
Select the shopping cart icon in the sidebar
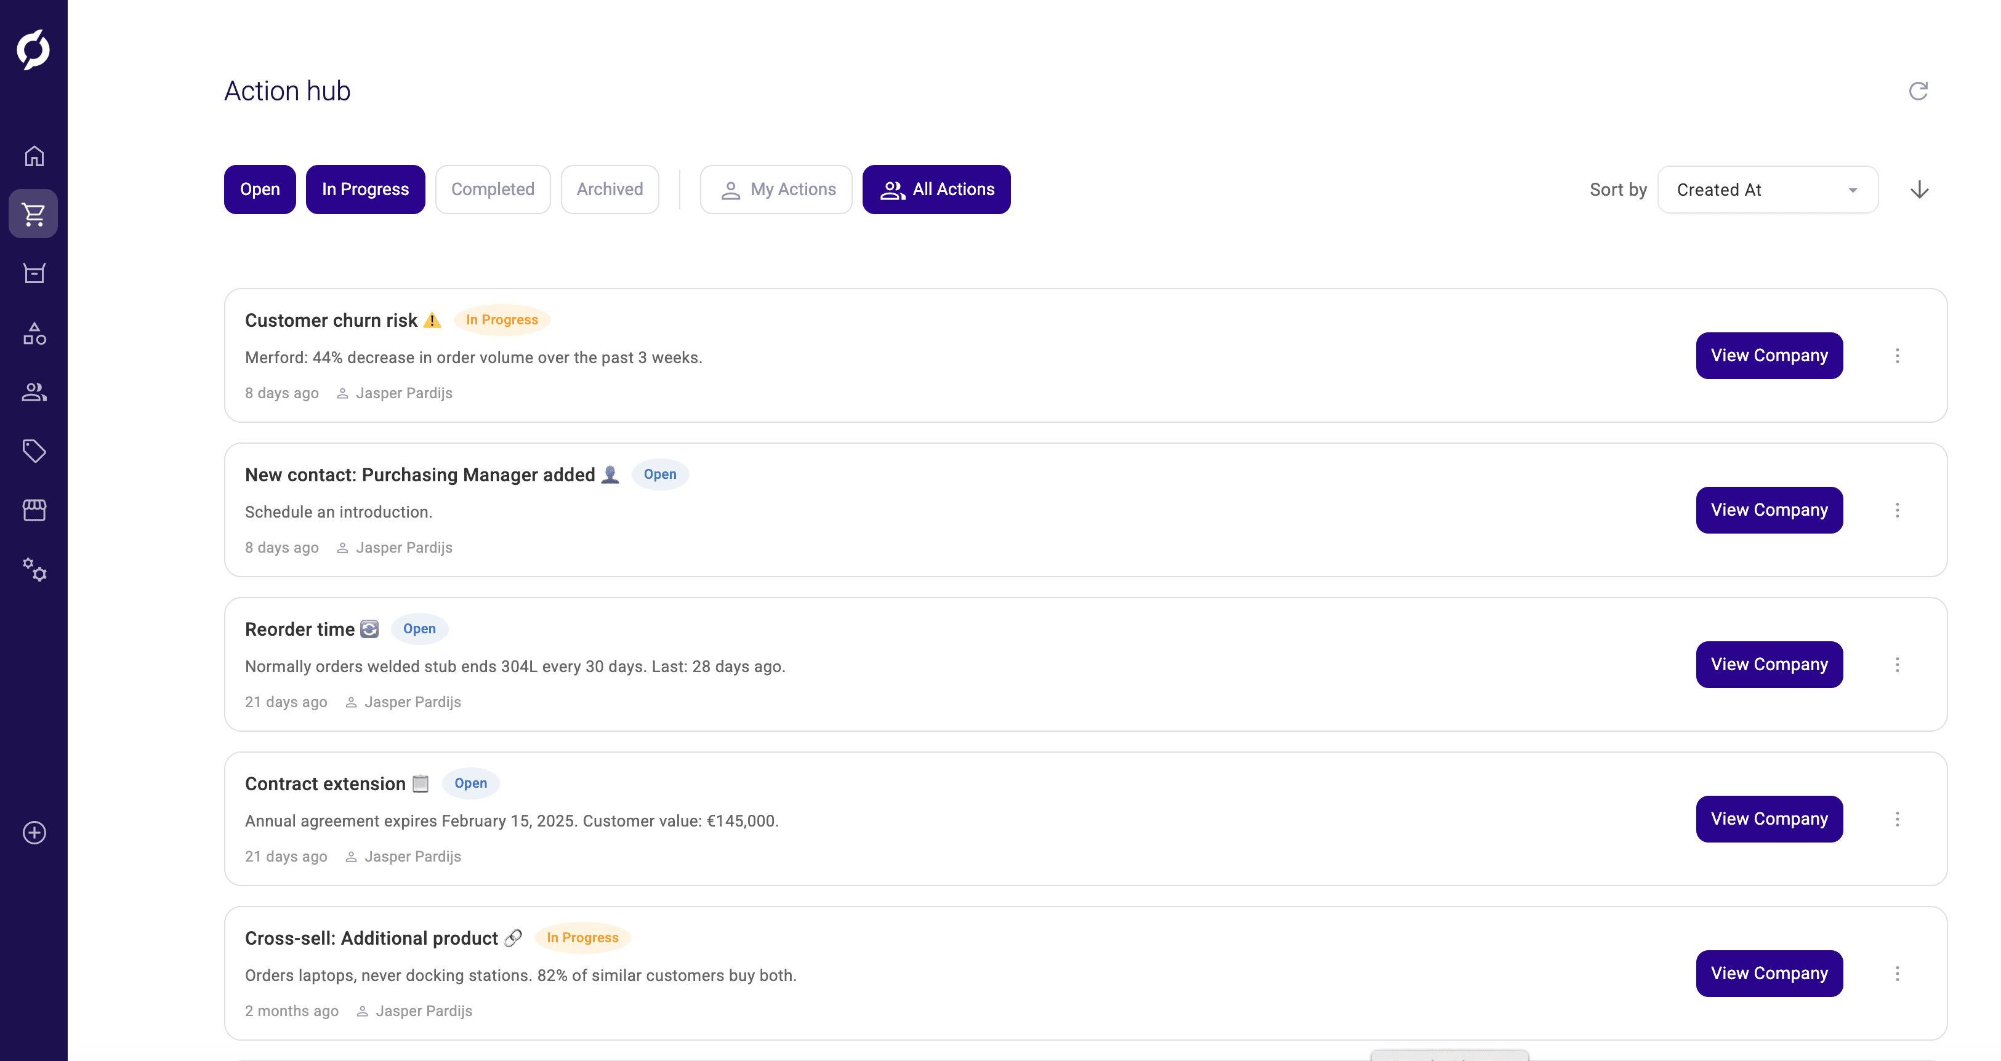coord(34,214)
